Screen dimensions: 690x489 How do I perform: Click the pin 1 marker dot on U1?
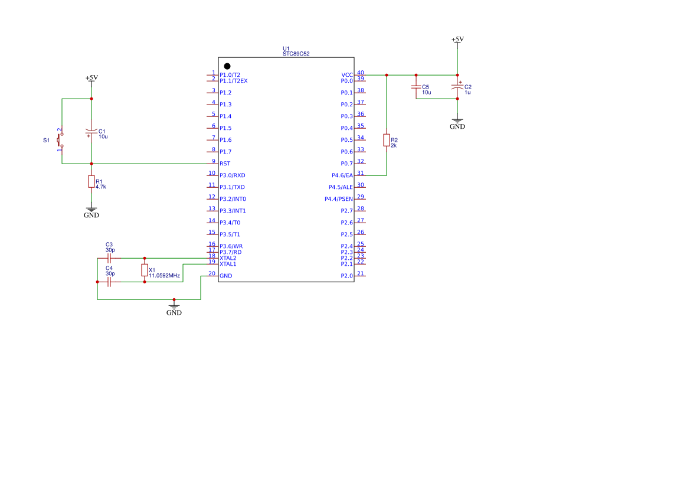click(x=227, y=66)
